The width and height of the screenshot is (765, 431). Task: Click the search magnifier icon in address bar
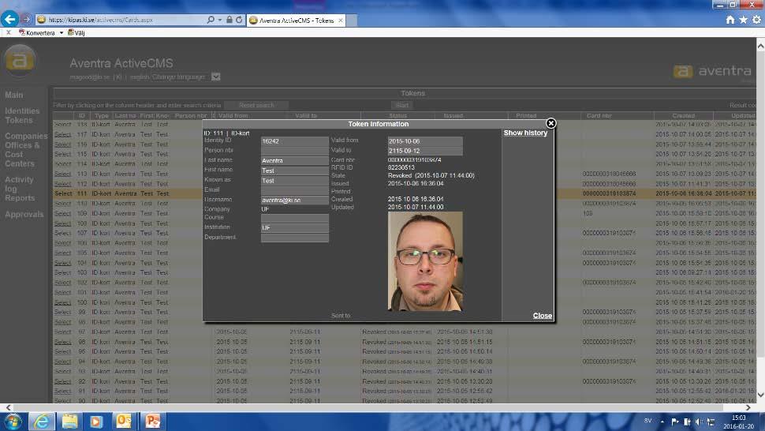(211, 20)
